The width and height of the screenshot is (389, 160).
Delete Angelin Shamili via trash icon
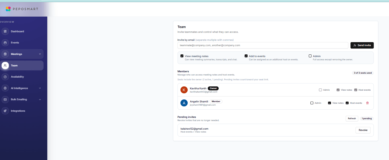pyautogui.click(x=367, y=103)
